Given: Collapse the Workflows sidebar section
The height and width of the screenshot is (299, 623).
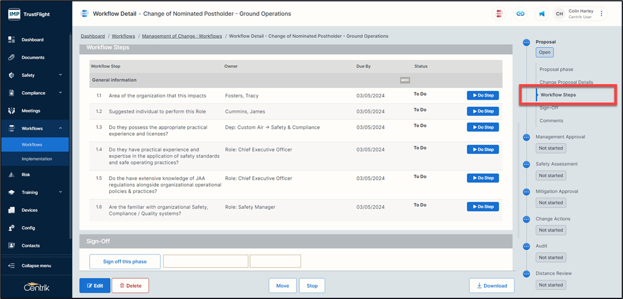Looking at the screenshot, I should 61,129.
